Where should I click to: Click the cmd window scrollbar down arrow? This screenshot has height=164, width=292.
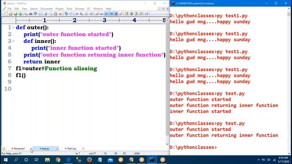(x=289, y=154)
